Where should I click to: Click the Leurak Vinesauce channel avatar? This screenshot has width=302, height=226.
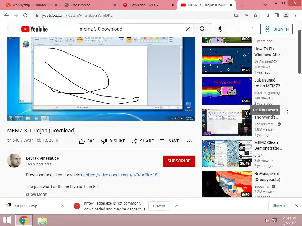[x=14, y=161]
